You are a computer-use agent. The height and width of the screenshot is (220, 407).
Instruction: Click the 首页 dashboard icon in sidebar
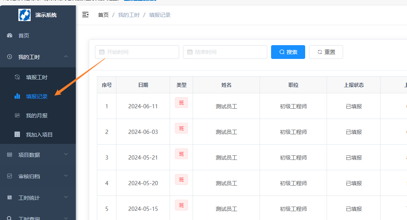(x=10, y=35)
